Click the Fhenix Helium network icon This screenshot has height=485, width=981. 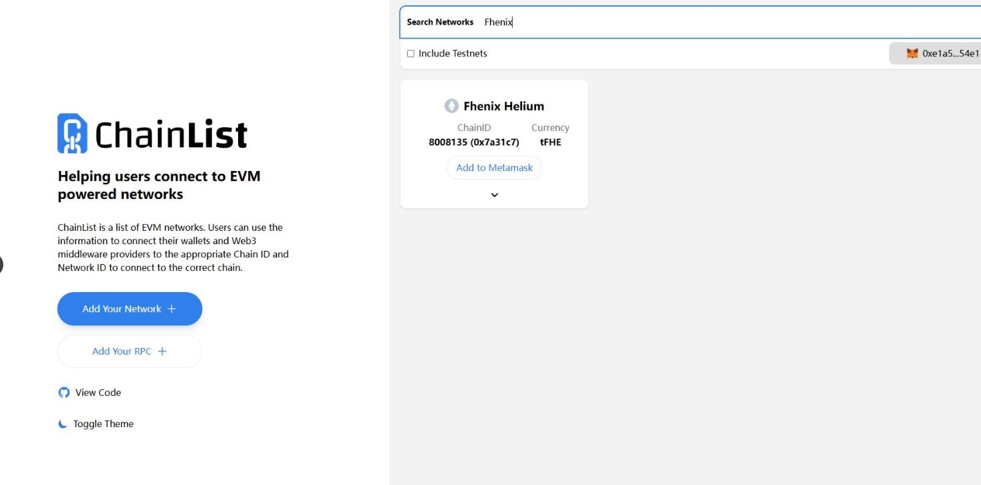tap(452, 106)
